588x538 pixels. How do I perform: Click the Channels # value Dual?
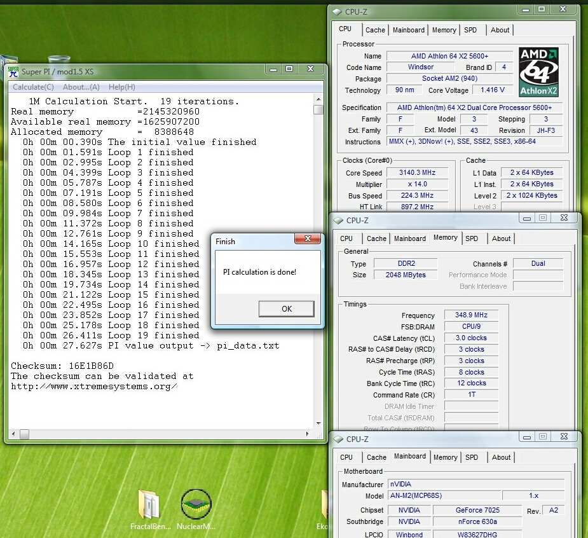(x=538, y=264)
